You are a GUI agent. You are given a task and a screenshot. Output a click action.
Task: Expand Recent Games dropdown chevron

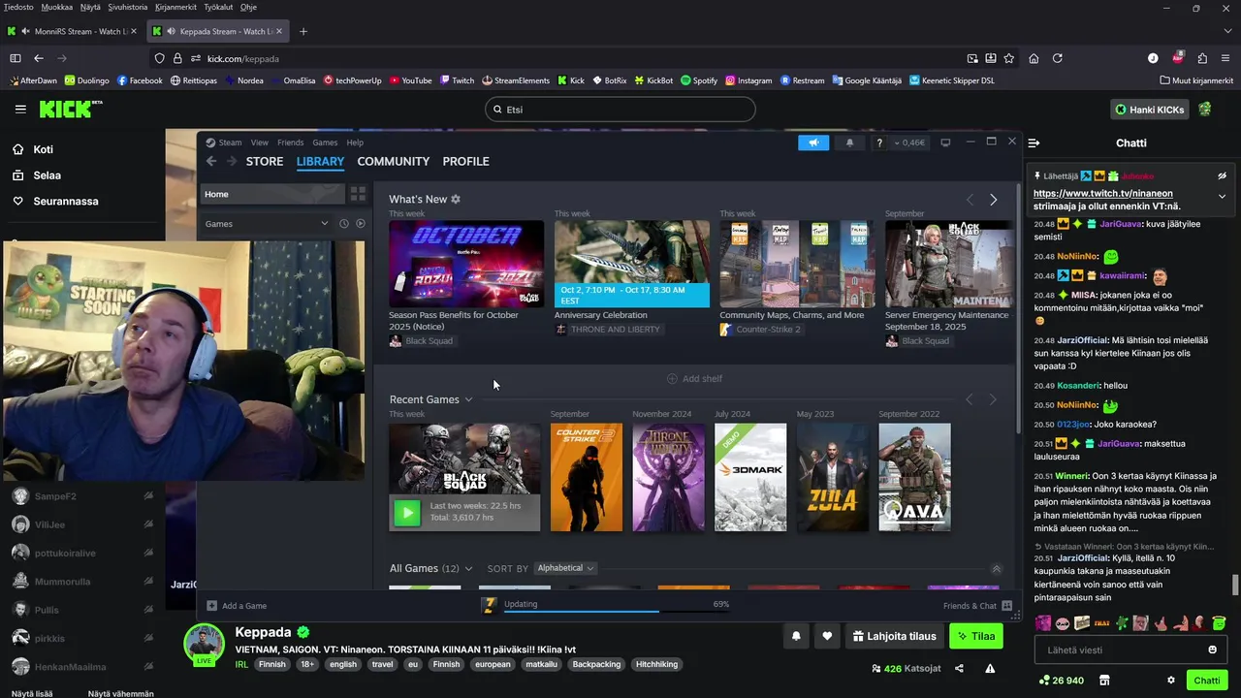coord(468,399)
